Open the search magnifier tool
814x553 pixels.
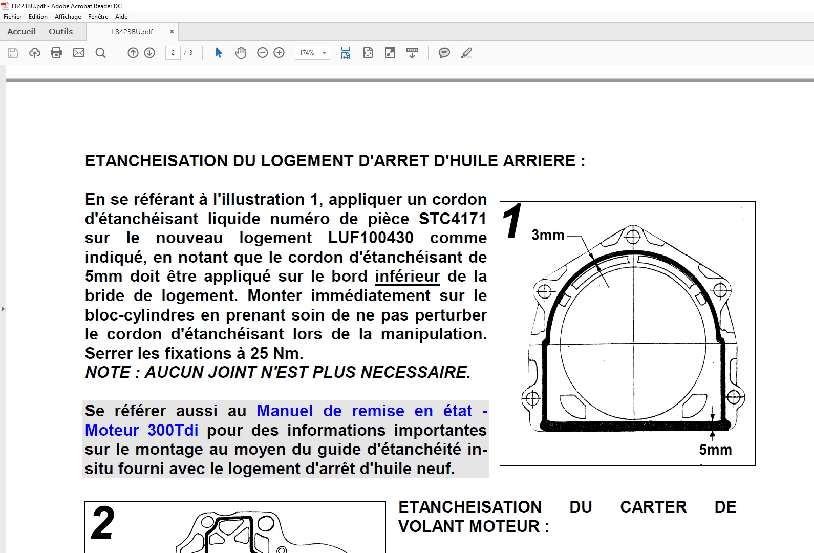coord(101,53)
